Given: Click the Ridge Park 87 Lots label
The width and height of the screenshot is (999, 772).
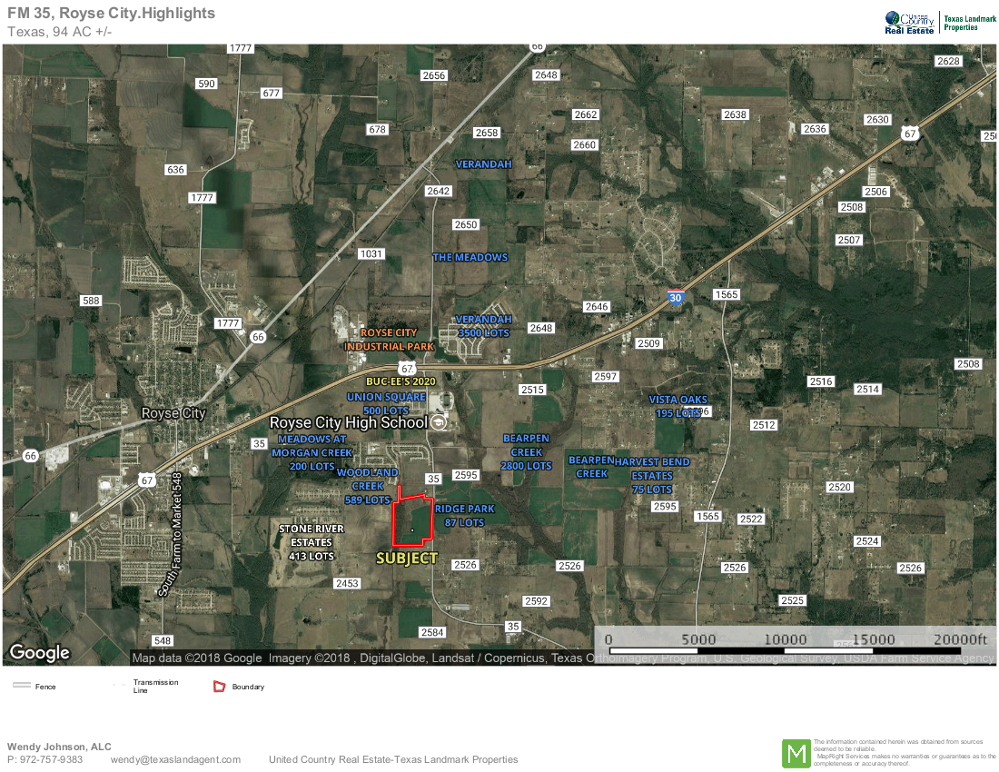Looking at the screenshot, I should click(x=464, y=516).
